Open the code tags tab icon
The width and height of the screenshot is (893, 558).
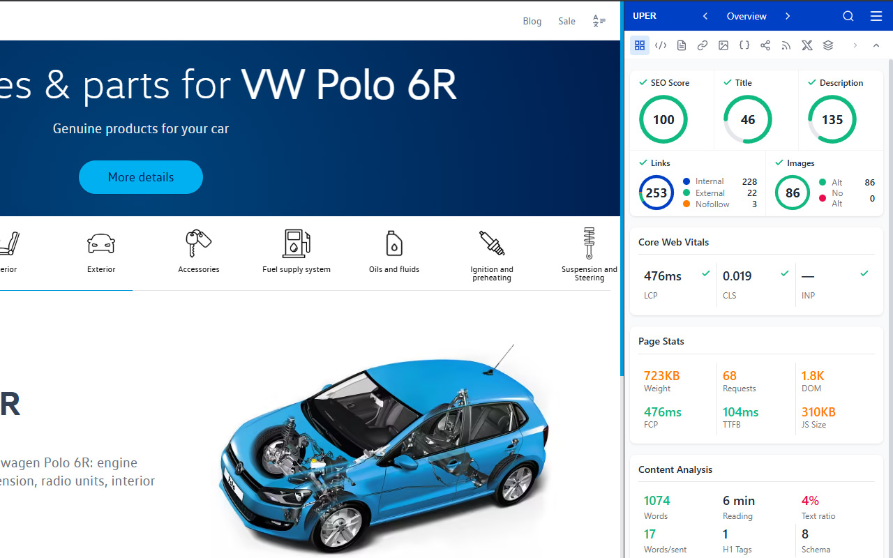coord(661,45)
